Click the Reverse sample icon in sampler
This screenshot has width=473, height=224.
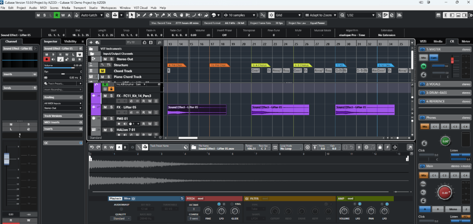[x=359, y=147]
